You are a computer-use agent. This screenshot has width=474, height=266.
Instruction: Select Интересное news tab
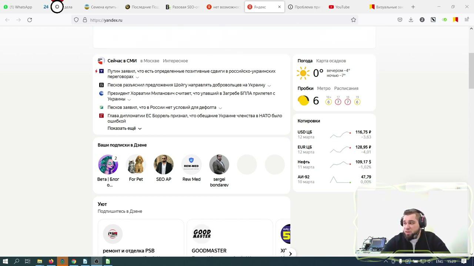(175, 61)
